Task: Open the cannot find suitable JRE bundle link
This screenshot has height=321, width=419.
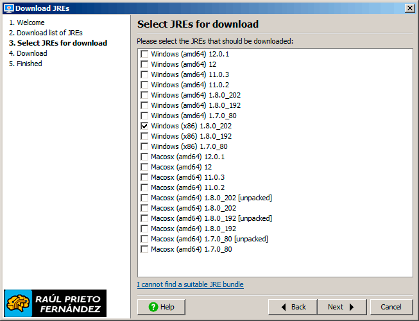Action: click(x=190, y=284)
